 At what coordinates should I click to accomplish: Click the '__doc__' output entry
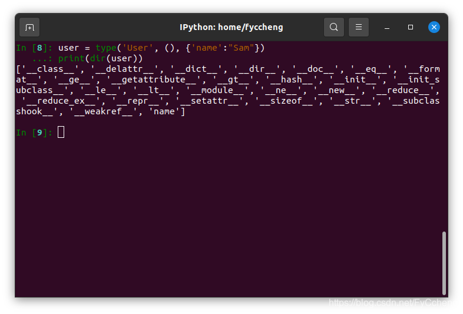tap(315, 69)
